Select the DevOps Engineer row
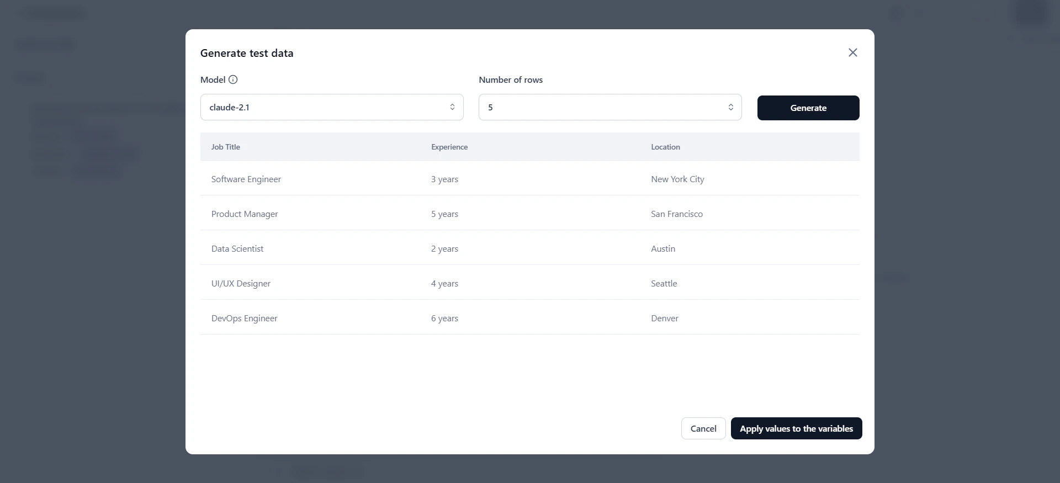The width and height of the screenshot is (1060, 483). (x=244, y=318)
